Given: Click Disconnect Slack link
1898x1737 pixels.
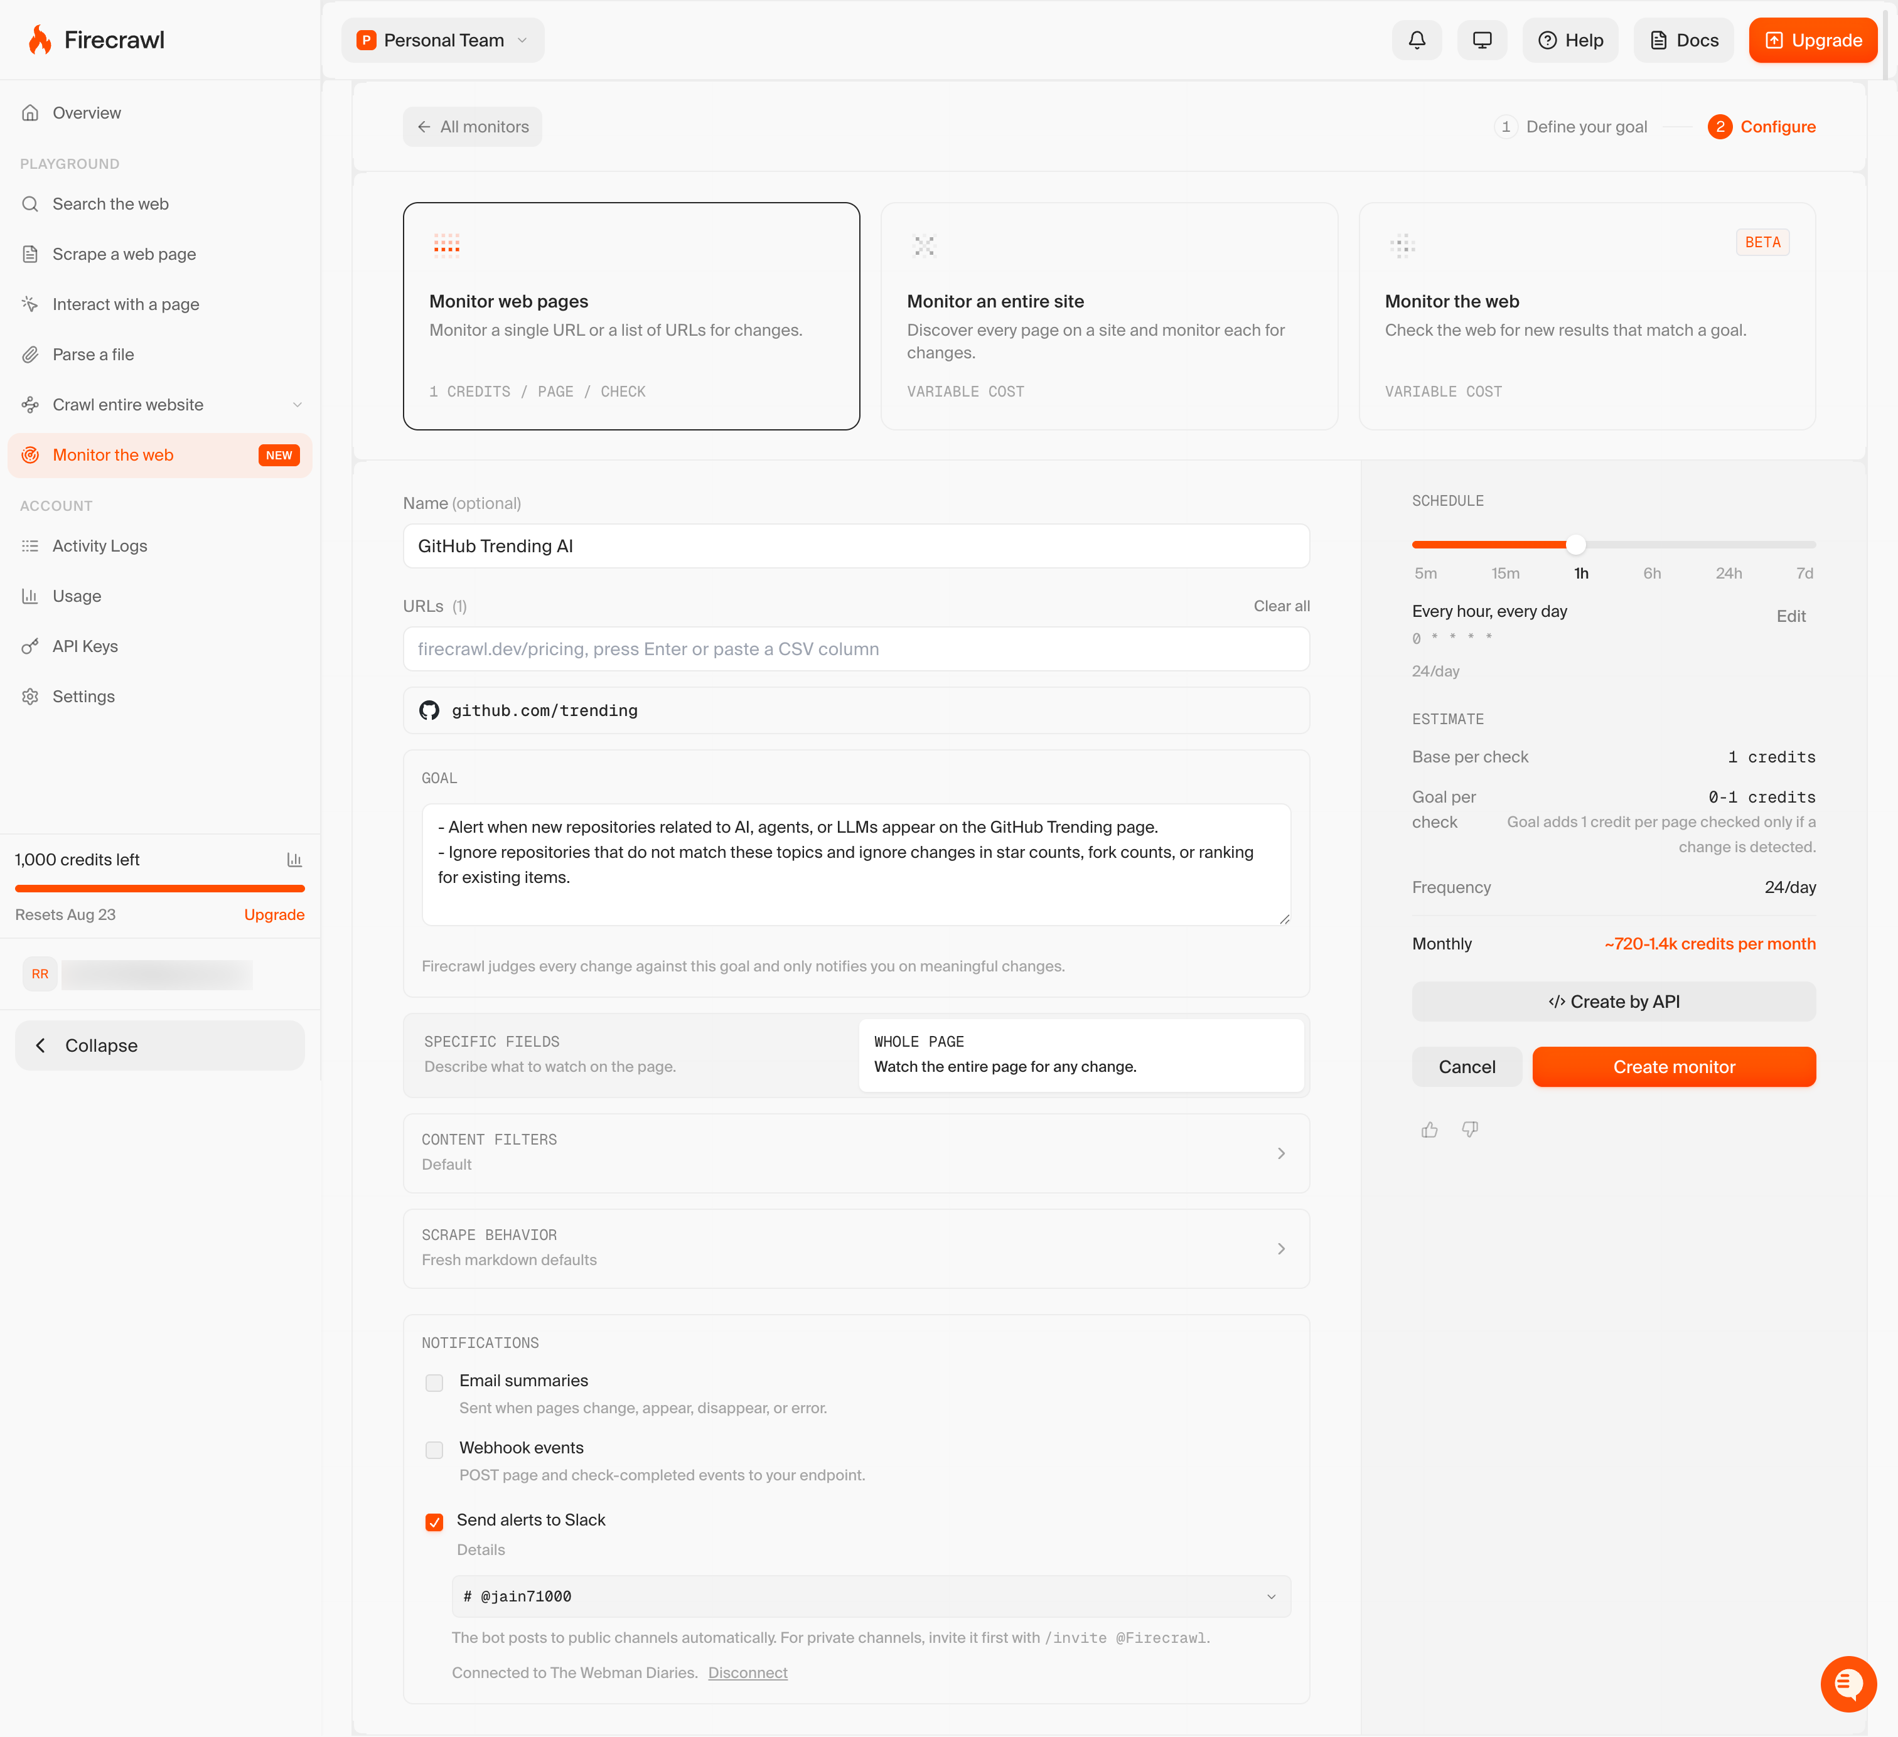Looking at the screenshot, I should pyautogui.click(x=748, y=1673).
